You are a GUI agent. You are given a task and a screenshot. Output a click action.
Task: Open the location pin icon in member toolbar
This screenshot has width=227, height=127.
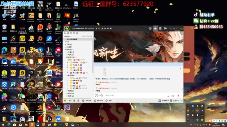tap(71, 33)
